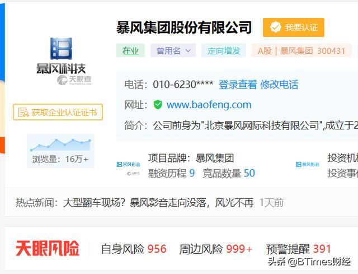Viewport: 358px width, 274px height.
Task: Click the green shield verified icon
Action: click(158, 105)
